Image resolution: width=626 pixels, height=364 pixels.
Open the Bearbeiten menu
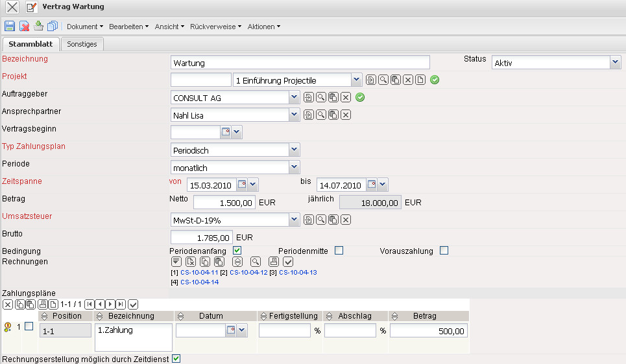click(x=129, y=27)
